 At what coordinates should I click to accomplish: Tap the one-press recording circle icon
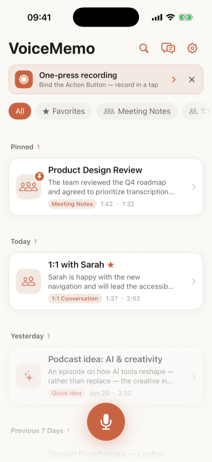click(24, 79)
